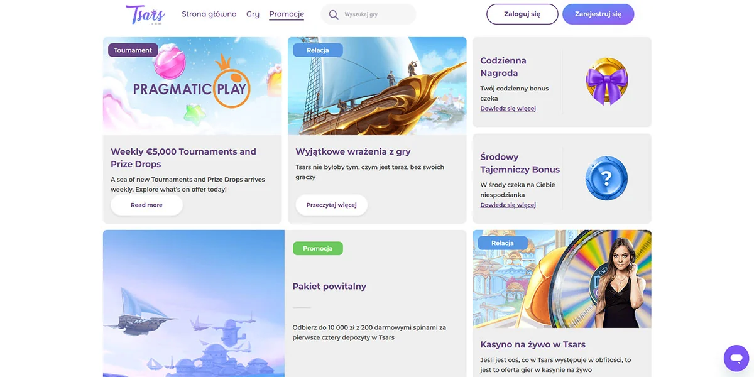Open the live chat bubble icon
The image size is (754, 377).
coord(736,358)
